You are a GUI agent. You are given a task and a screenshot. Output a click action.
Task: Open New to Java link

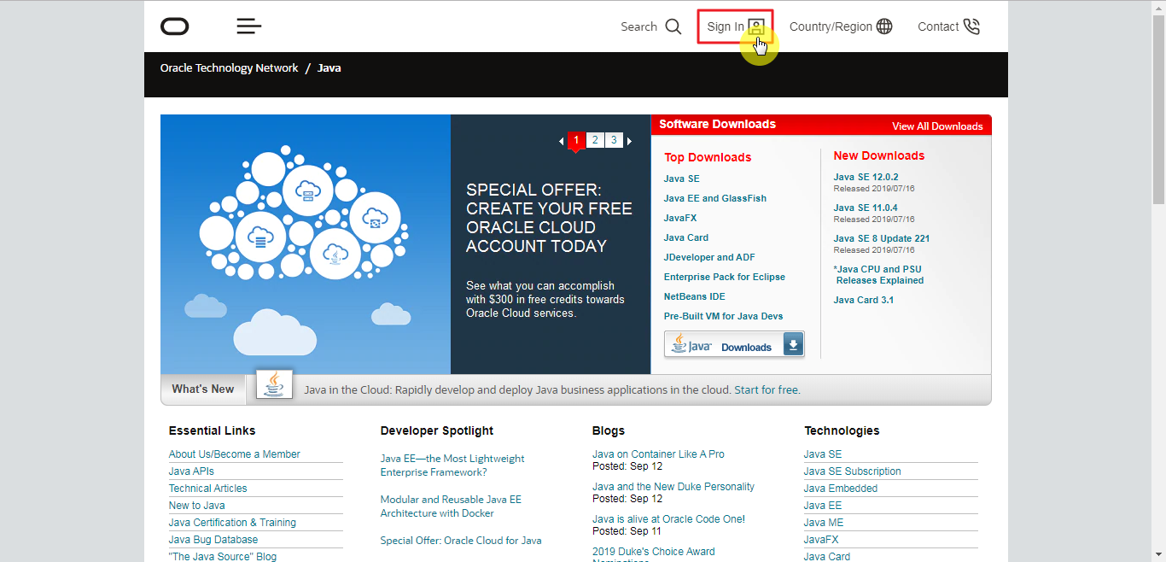click(x=197, y=506)
